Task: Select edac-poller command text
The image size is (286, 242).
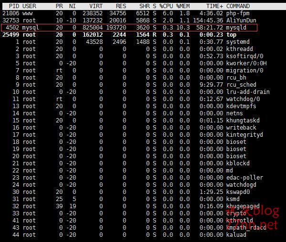Action: click(244, 178)
